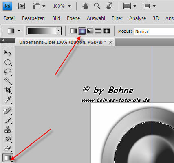This screenshot has width=174, height=163.
Task: Pick the Magic Wand tool
Action: tap(8, 81)
